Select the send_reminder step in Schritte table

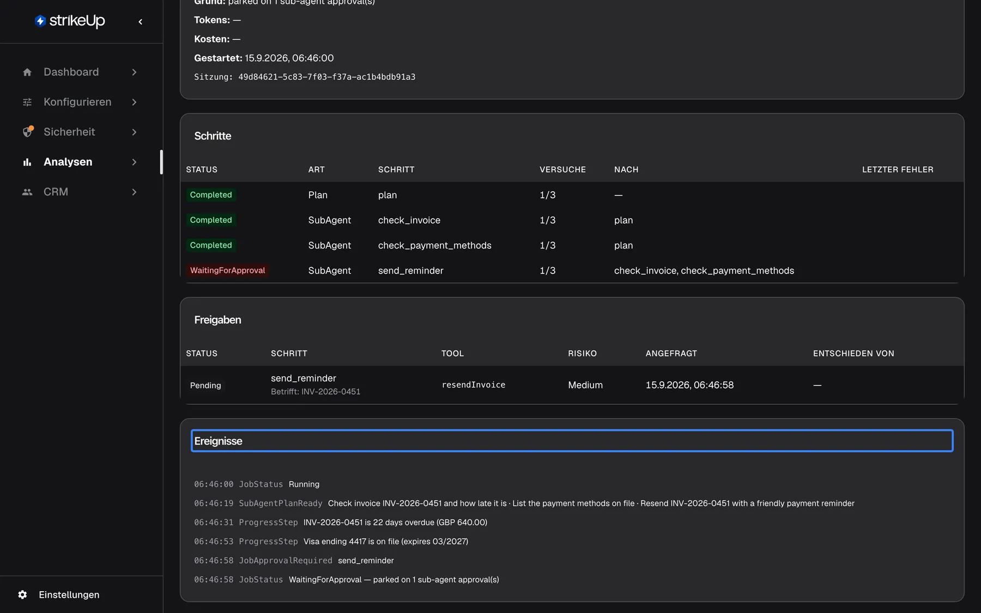410,270
